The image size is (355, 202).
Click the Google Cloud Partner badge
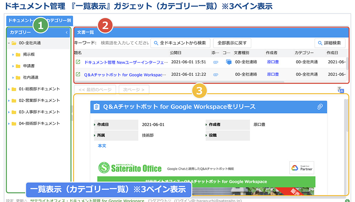302,168
